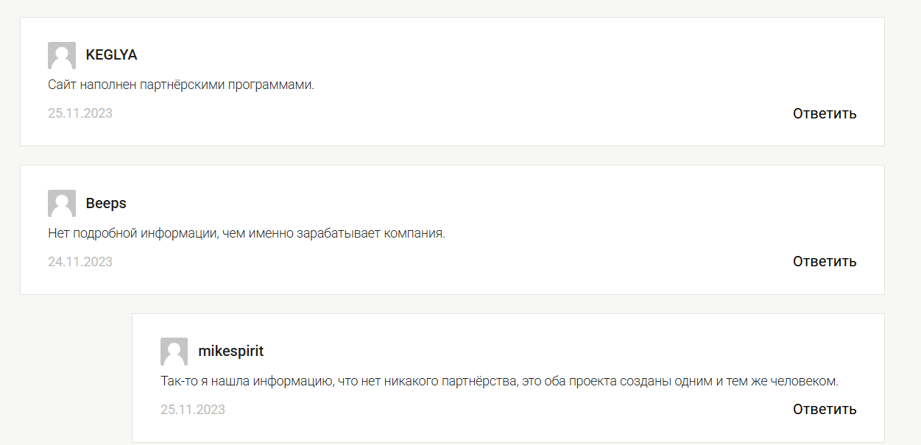
Task: Click the indented gray area left of mikespirit's reply
Action: [x=74, y=375]
